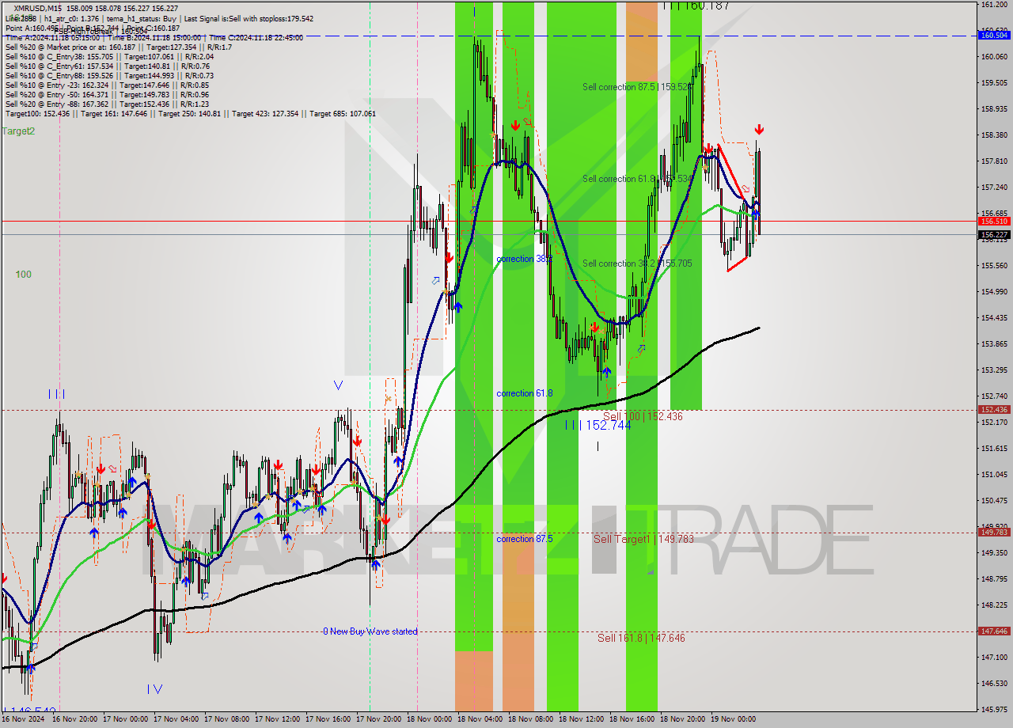Image resolution: width=1013 pixels, height=728 pixels.
Task: Click '18 Nov 16:00' on time axis
Action: [x=632, y=719]
